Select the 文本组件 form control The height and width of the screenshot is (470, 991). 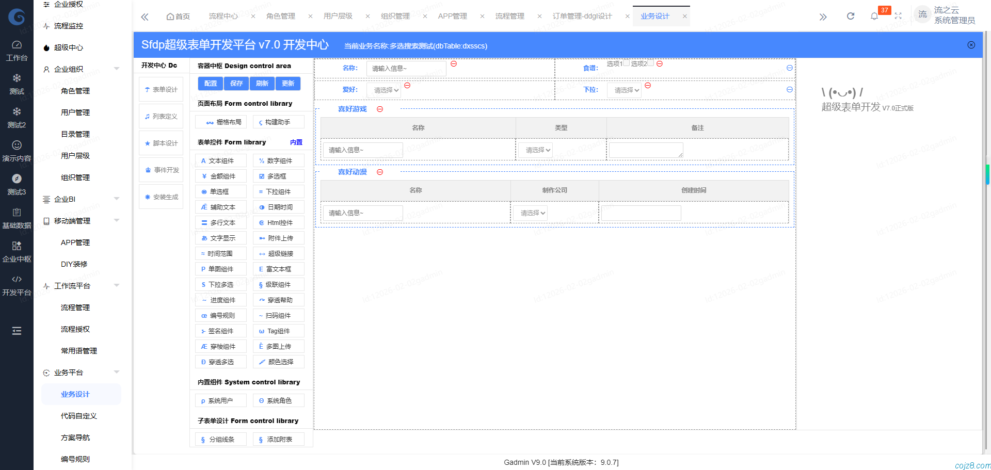(220, 160)
